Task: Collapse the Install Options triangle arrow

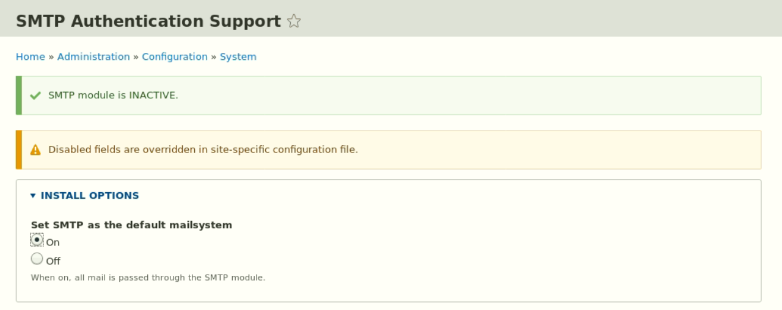Action: pyautogui.click(x=33, y=196)
